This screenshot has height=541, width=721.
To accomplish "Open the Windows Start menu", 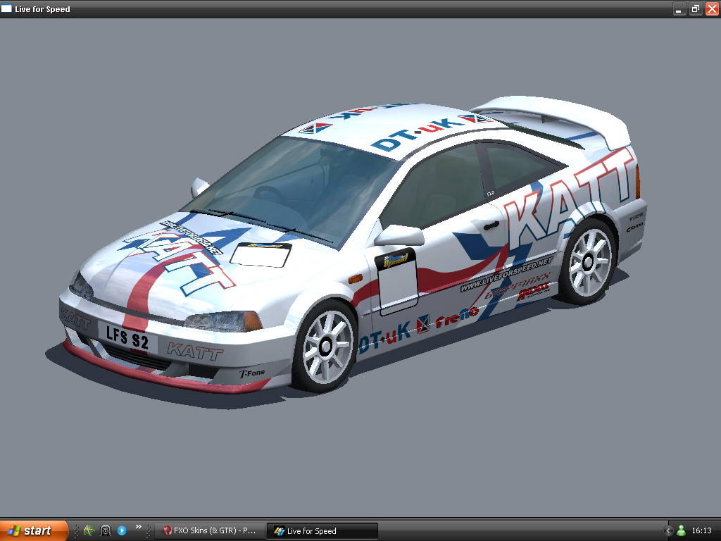I will [34, 530].
